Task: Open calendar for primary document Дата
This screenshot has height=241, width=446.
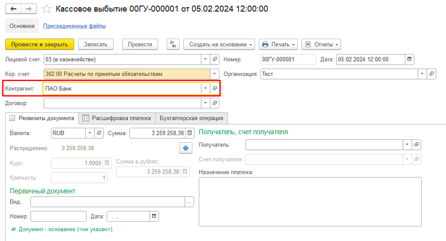Action: (154, 216)
